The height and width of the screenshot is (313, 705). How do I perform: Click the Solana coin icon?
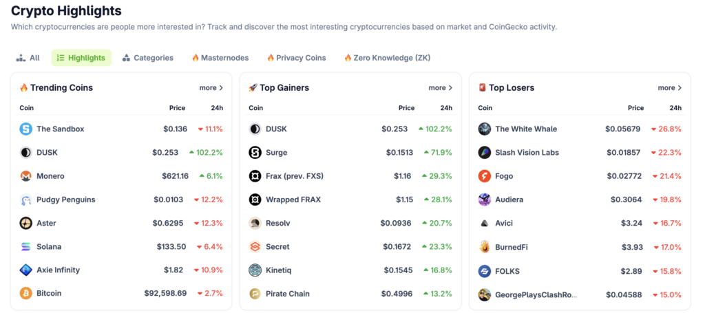click(x=26, y=246)
